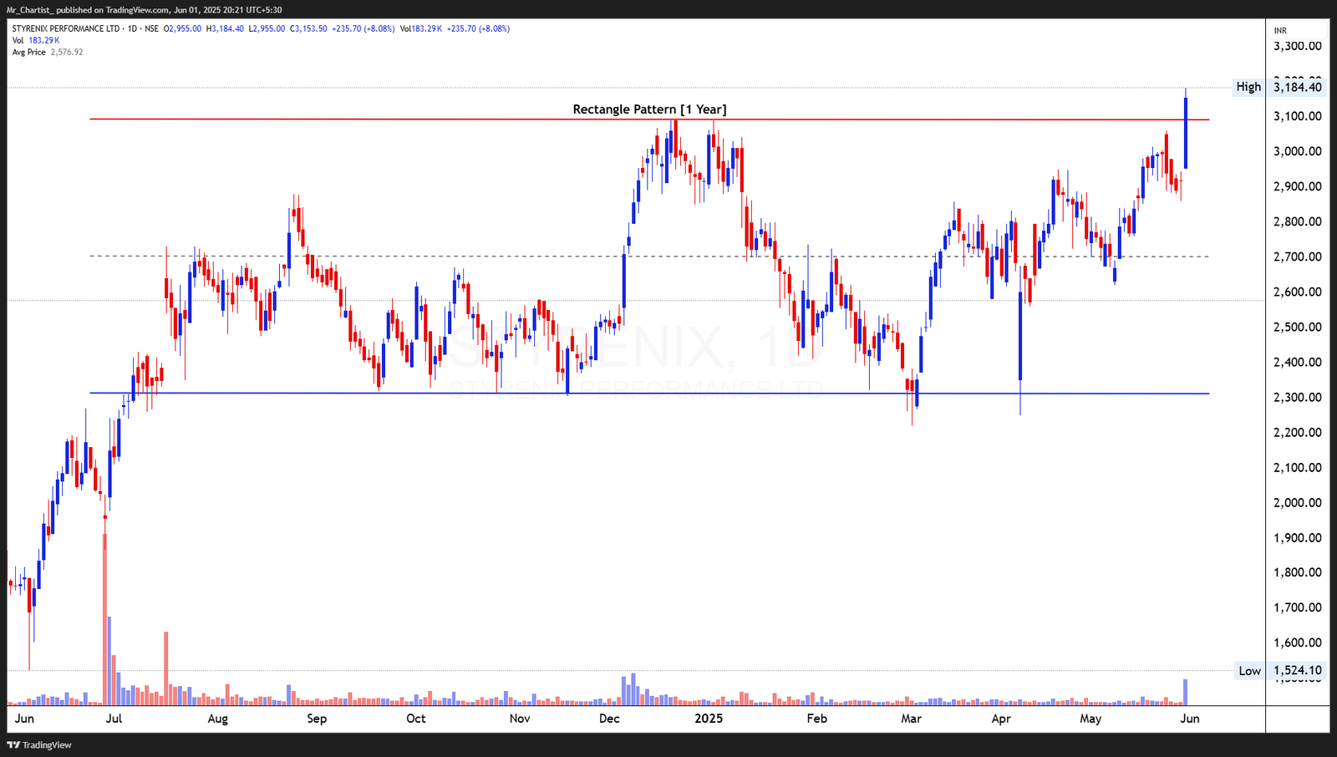Viewport: 1337px width, 757px height.
Task: Open TradingView.com from the header text
Action: click(138, 11)
